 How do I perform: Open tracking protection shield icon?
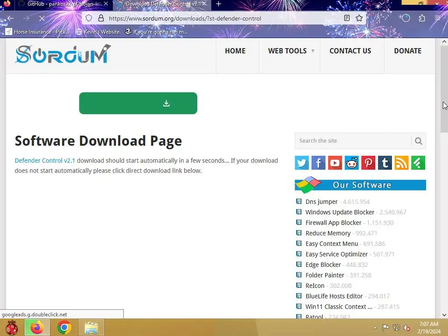point(89,18)
